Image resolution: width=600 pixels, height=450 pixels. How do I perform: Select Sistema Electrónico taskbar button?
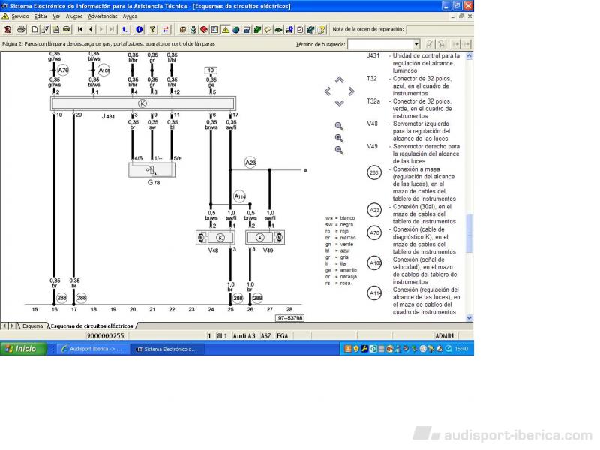point(167,349)
